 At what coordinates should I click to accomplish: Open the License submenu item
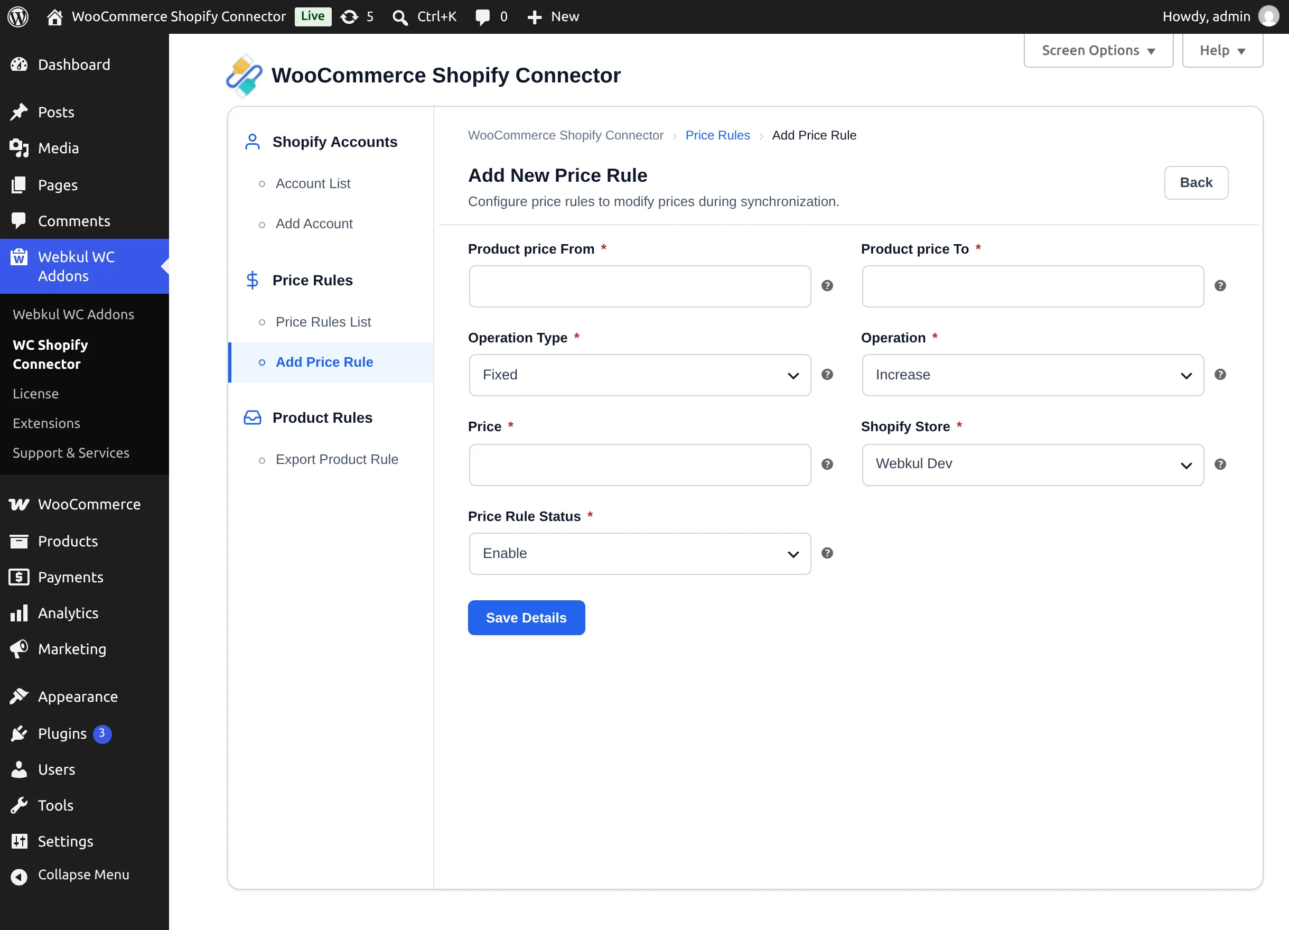pyautogui.click(x=36, y=393)
